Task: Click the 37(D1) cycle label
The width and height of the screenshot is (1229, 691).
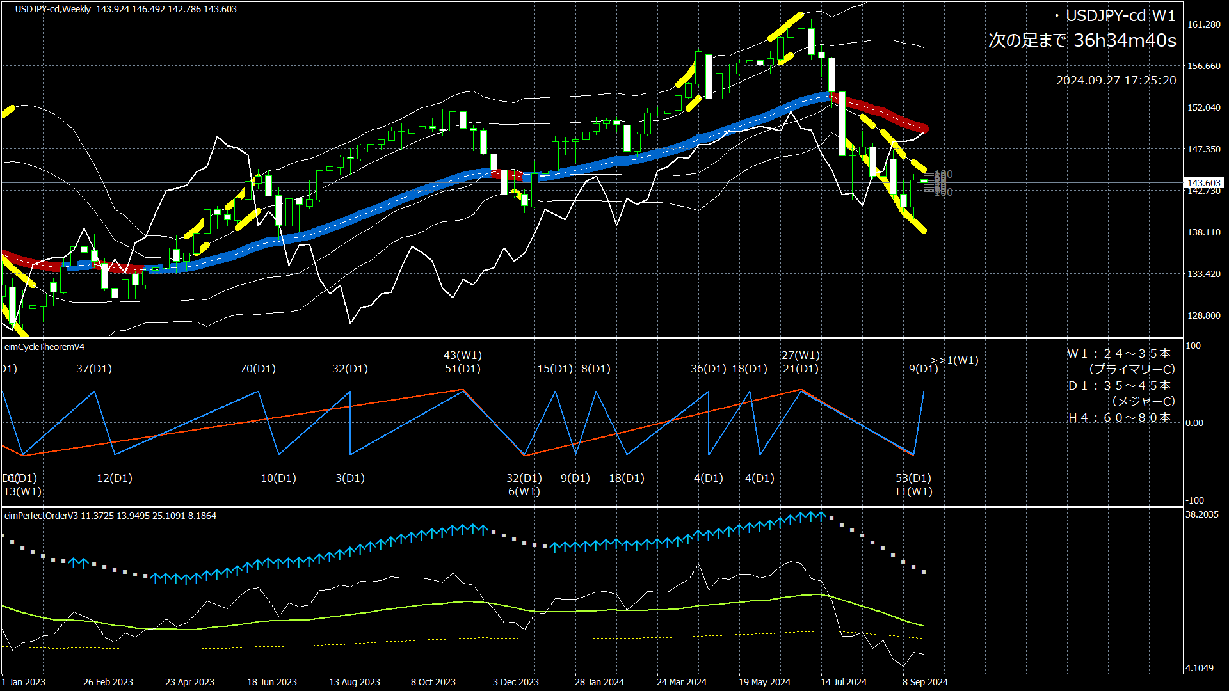Action: [x=94, y=369]
